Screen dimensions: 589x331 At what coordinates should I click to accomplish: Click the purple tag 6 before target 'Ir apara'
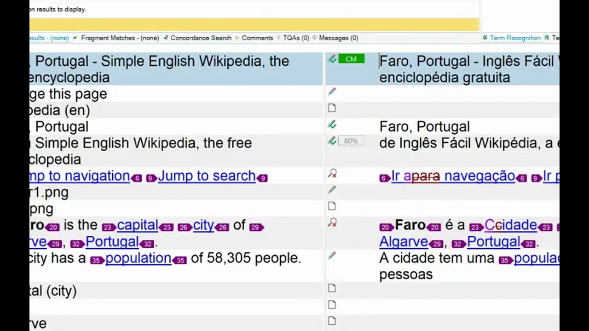(x=385, y=178)
